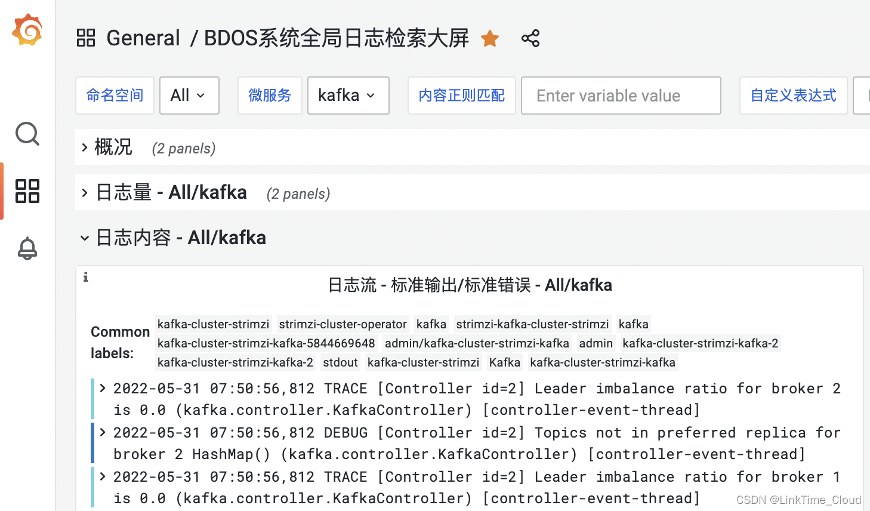This screenshot has height=511, width=870.
Task: Click the Common labels heading
Action: [x=120, y=343]
